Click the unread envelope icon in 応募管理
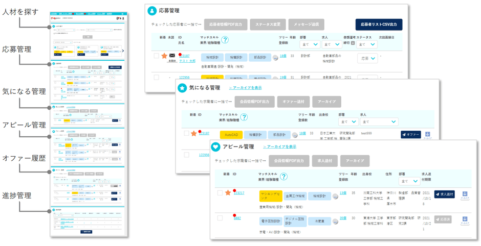Viewport: 481px width, 246px height. click(172, 56)
